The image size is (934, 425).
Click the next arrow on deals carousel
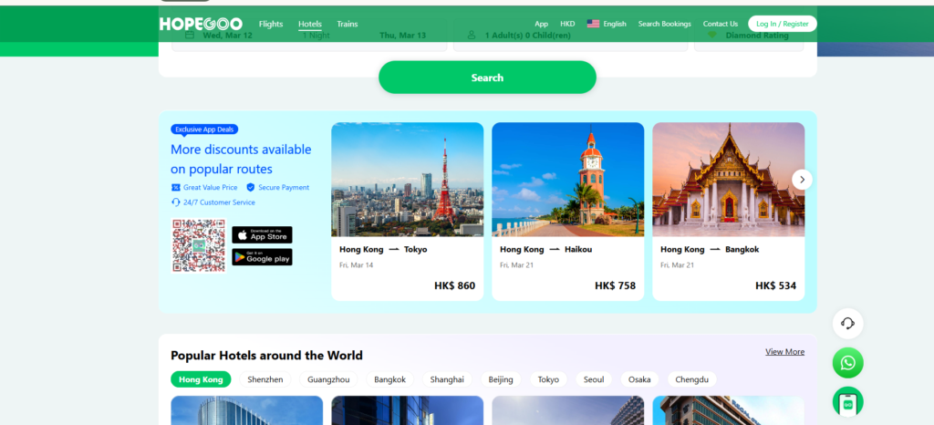[802, 180]
